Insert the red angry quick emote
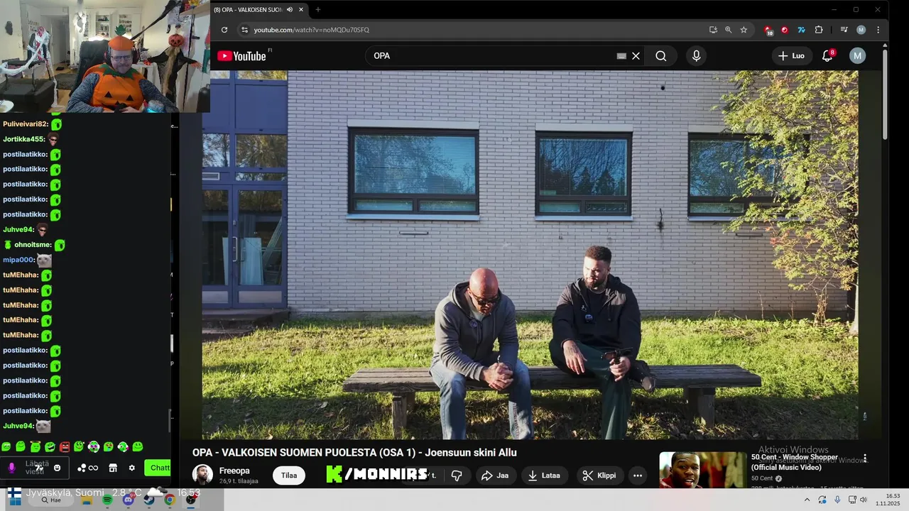The image size is (909, 511). click(x=65, y=447)
